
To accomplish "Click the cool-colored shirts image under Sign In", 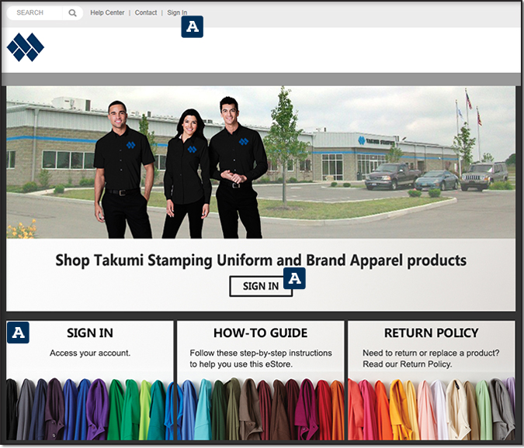I will [90, 409].
